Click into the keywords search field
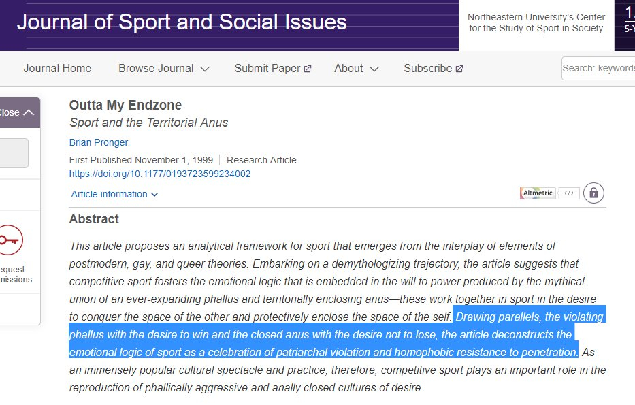 pos(599,69)
